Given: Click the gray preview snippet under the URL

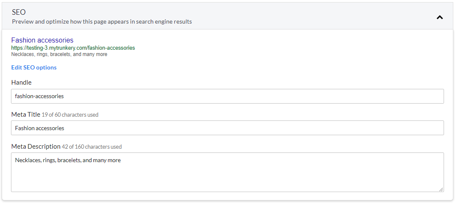Looking at the screenshot, I should pyautogui.click(x=59, y=54).
